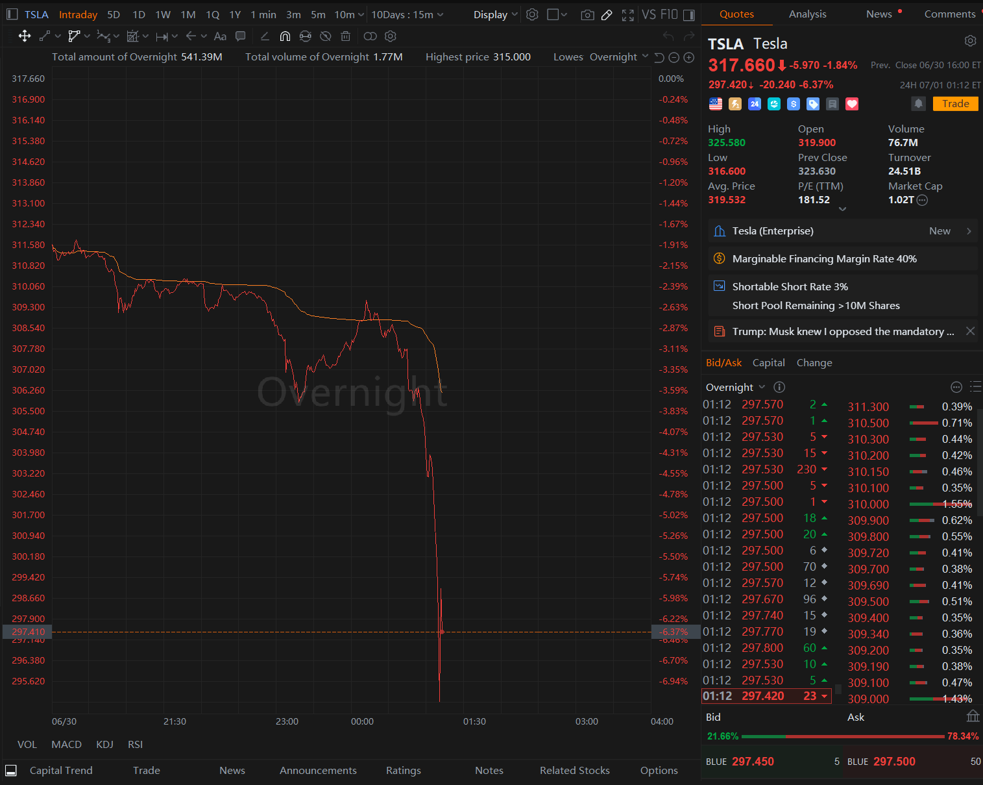The width and height of the screenshot is (983, 785).
Task: Toggle the price alert bell
Action: [x=918, y=104]
